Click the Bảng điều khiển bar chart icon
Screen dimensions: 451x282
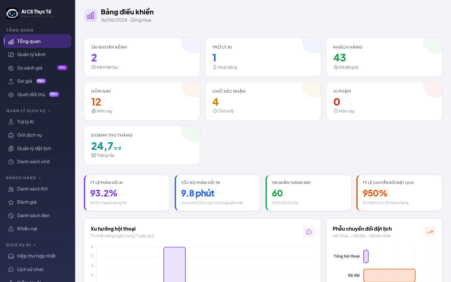point(91,15)
